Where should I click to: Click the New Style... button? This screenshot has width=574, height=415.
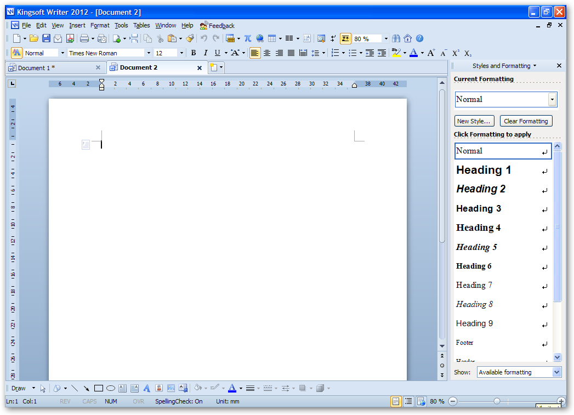[x=474, y=121]
